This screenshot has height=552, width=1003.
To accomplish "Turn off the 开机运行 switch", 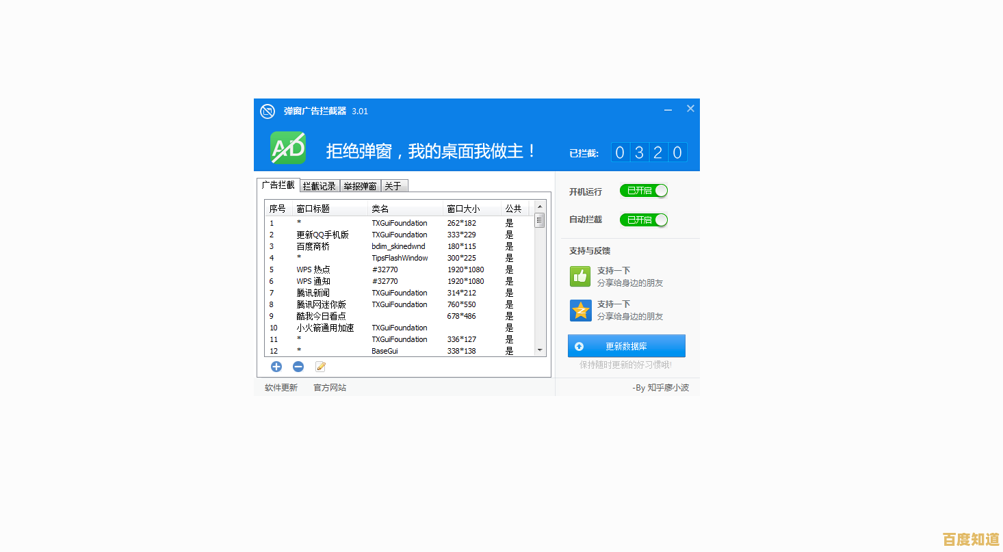I will [x=643, y=191].
